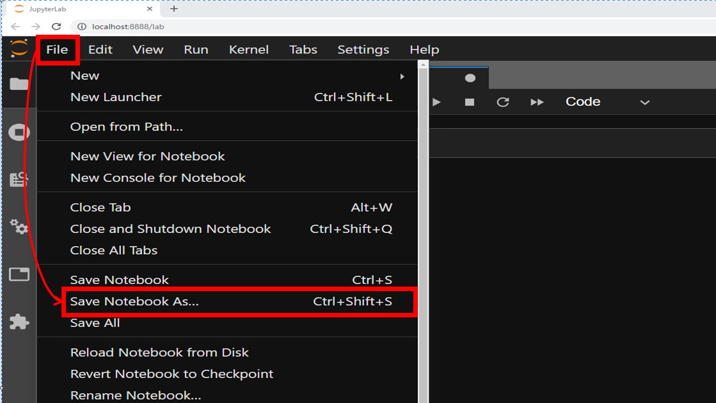Open the Property Inspector gears icon
Image resolution: width=716 pixels, height=403 pixels.
pyautogui.click(x=19, y=227)
